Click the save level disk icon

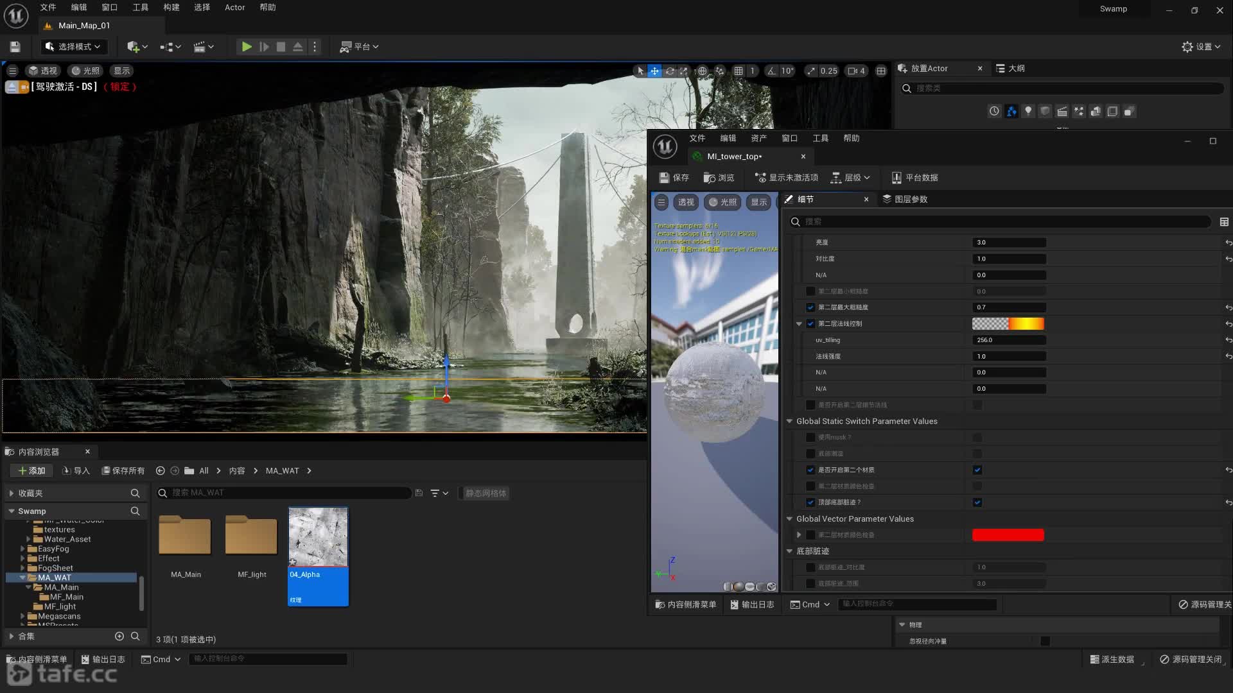point(15,47)
